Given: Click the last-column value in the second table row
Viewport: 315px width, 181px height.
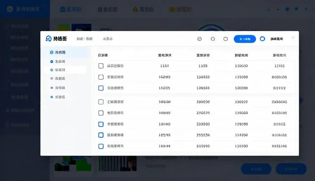Looking at the screenshot, I should click(x=279, y=77).
